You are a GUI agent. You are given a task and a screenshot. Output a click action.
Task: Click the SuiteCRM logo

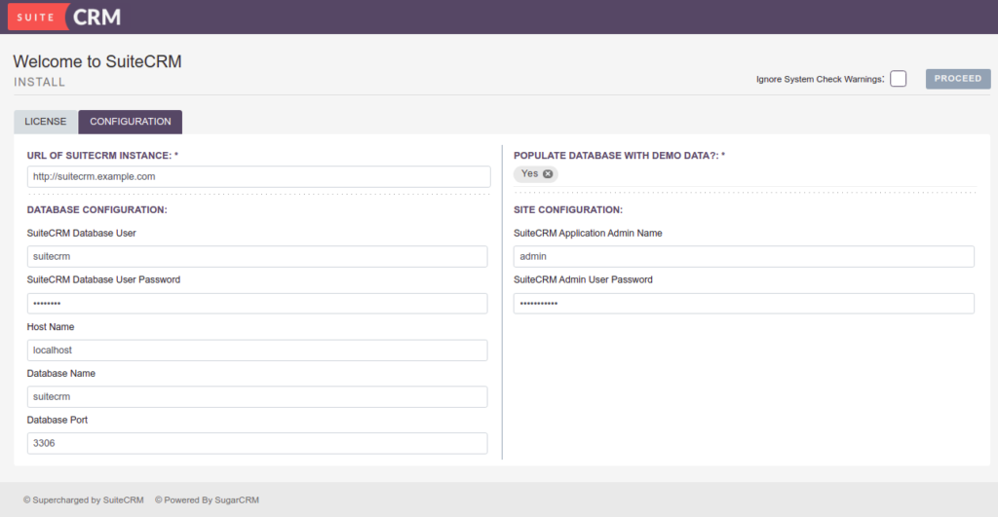tap(64, 17)
